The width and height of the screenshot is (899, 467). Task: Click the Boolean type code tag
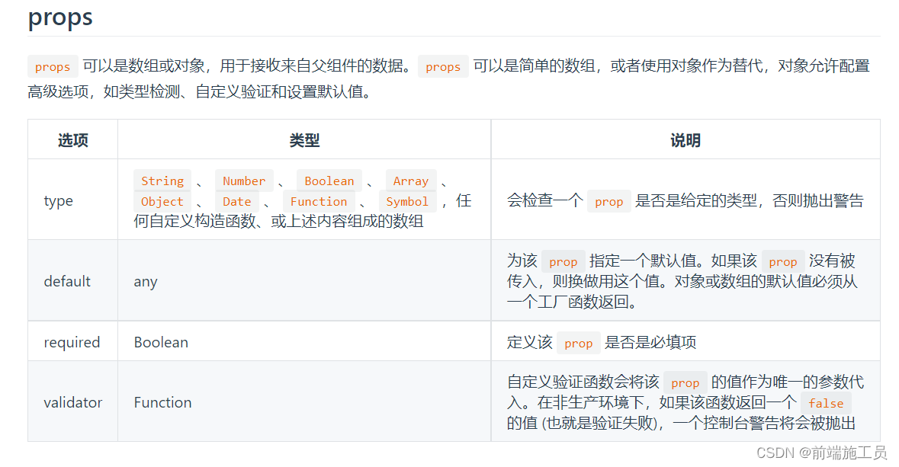[329, 181]
